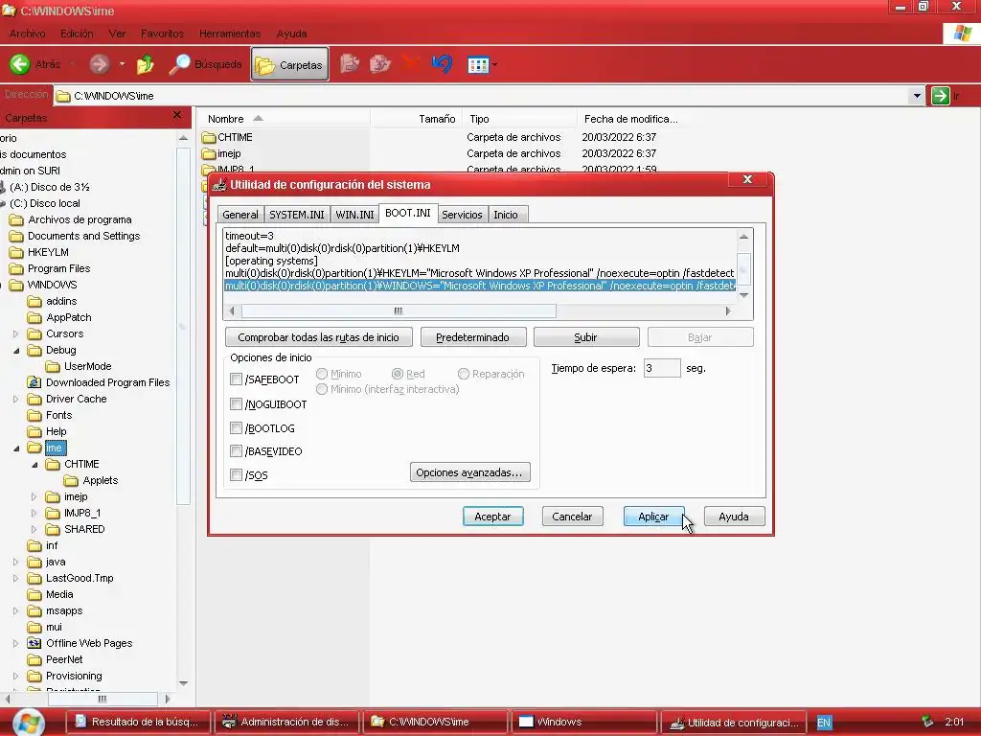Collapse the Debug folder tree node
Image resolution: width=981 pixels, height=736 pixels.
click(16, 351)
